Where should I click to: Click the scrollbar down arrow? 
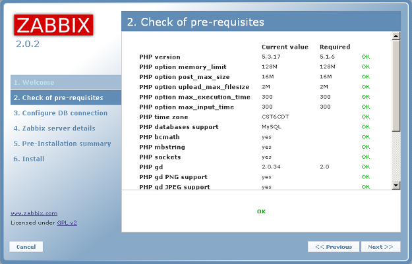(x=396, y=186)
